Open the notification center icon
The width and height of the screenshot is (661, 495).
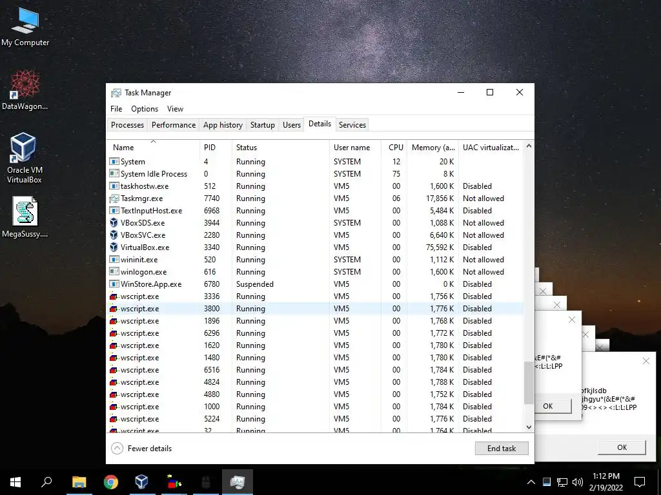(x=640, y=482)
